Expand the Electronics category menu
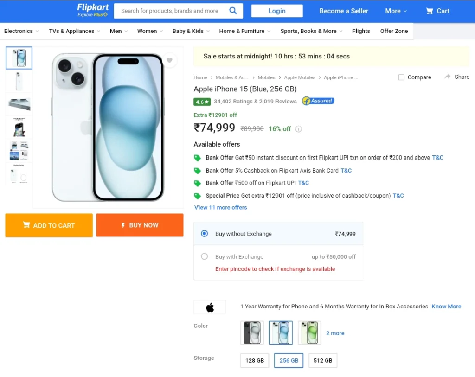This screenshot has height=377, width=475. point(21,31)
